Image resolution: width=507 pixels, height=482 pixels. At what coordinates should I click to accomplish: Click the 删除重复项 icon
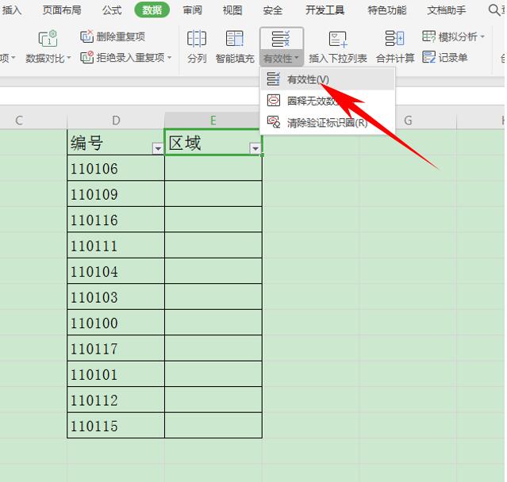86,36
